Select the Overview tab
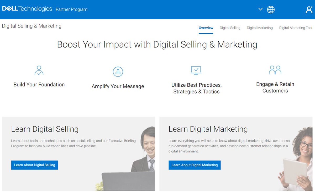 point(206,28)
